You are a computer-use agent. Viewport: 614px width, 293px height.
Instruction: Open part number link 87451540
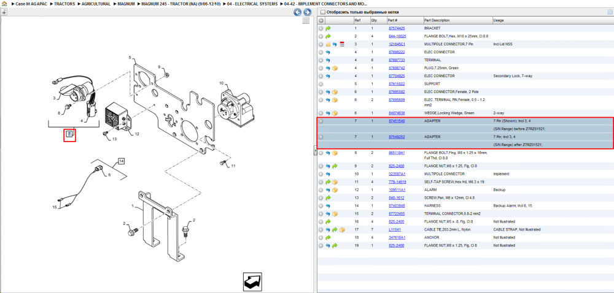(x=397, y=121)
